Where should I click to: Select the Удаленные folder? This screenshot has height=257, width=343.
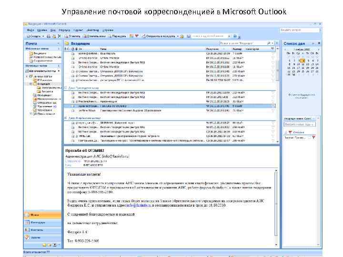click(45, 107)
